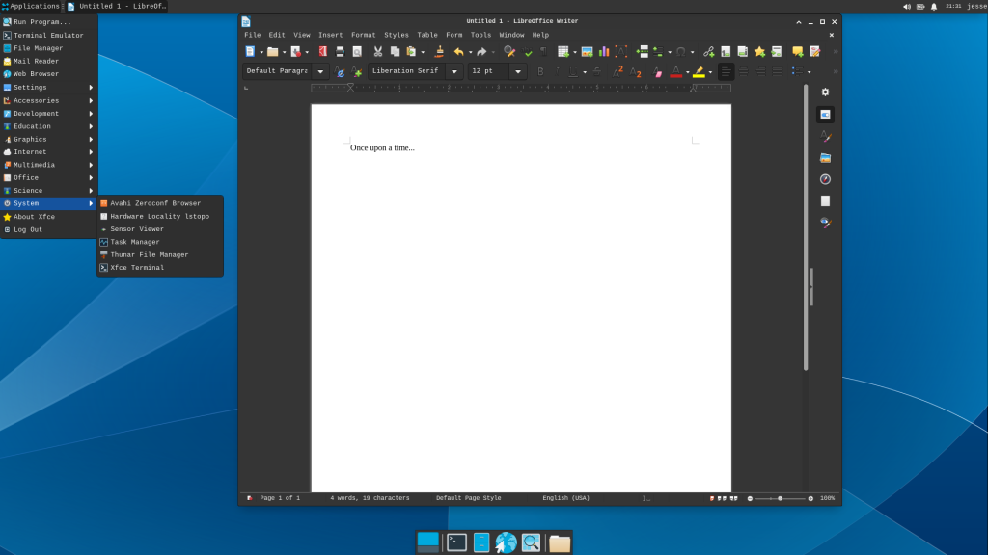
Task: Click the Cut scissors icon
Action: [x=378, y=52]
